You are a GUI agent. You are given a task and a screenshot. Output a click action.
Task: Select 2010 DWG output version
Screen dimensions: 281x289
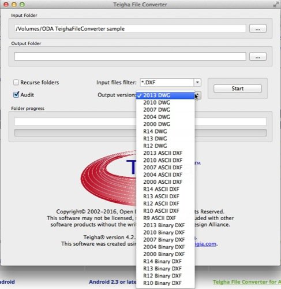(166, 102)
